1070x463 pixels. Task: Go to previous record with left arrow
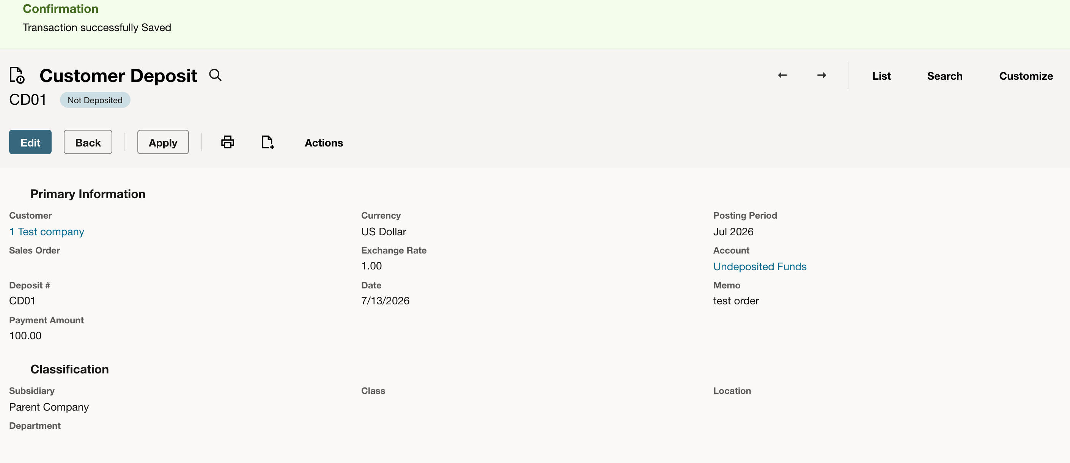[x=782, y=75]
